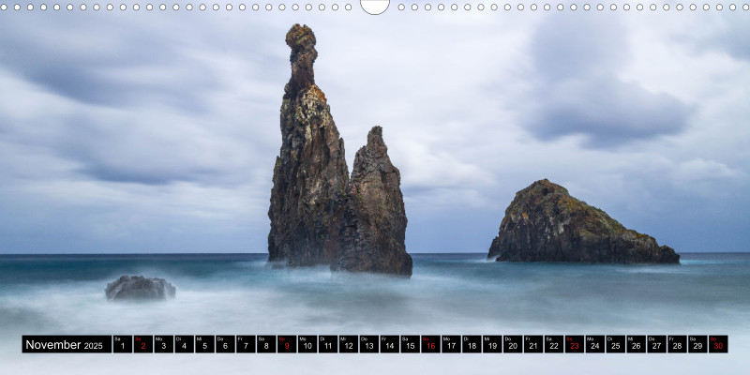Select Monday 3 date cell

tap(163, 344)
